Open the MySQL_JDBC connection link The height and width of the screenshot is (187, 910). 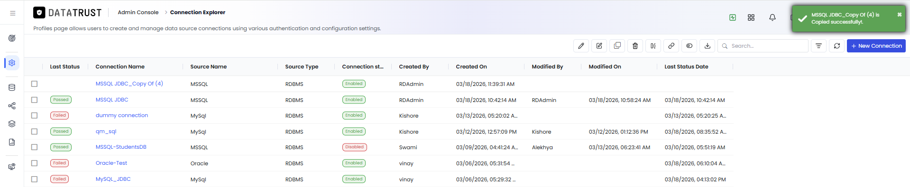click(113, 179)
